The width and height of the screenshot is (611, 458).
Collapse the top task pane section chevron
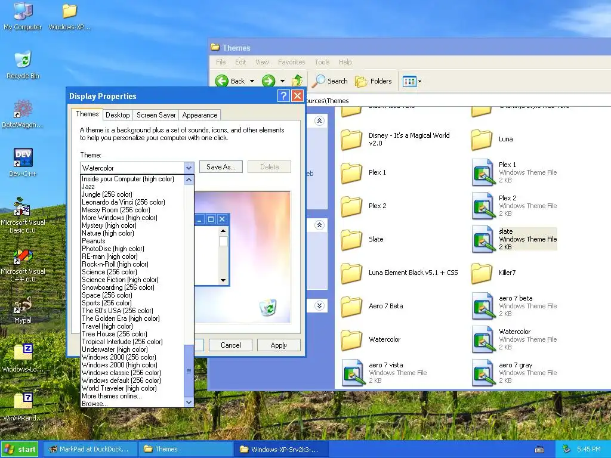click(x=320, y=120)
